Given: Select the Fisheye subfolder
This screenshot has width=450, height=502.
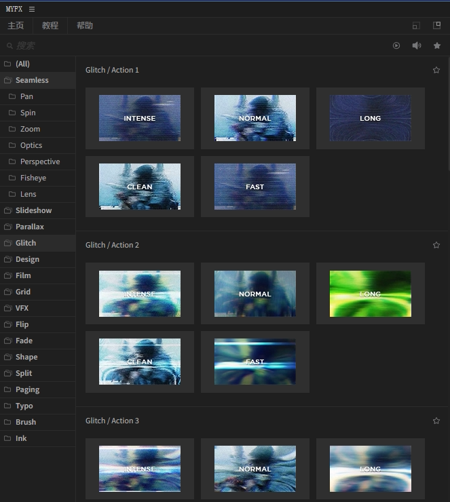Looking at the screenshot, I should coord(38,178).
